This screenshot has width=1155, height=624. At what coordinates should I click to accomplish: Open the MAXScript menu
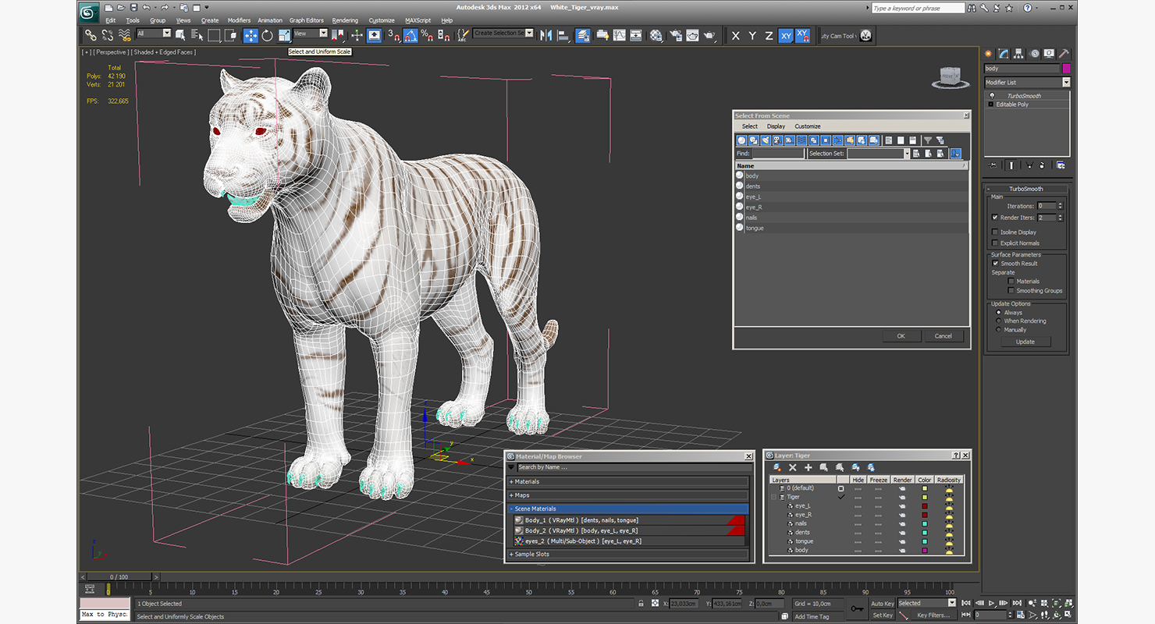(x=418, y=20)
